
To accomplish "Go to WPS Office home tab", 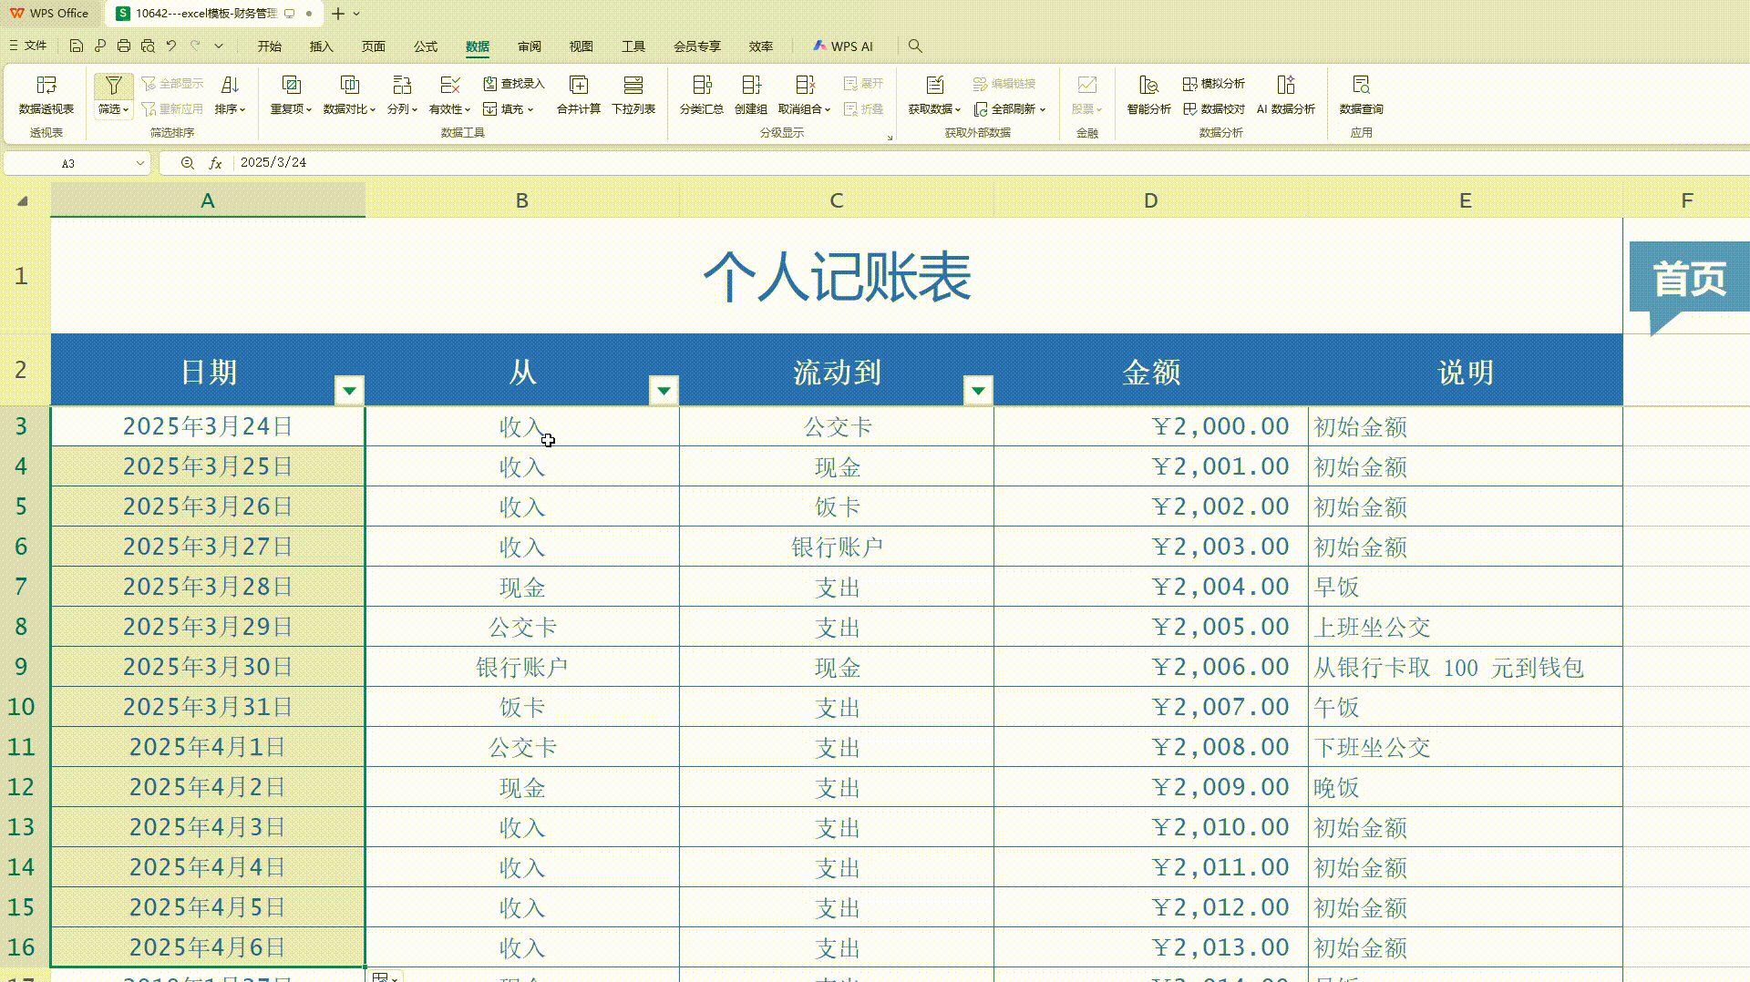I will (50, 14).
